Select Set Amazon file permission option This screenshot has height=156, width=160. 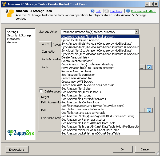100,75
